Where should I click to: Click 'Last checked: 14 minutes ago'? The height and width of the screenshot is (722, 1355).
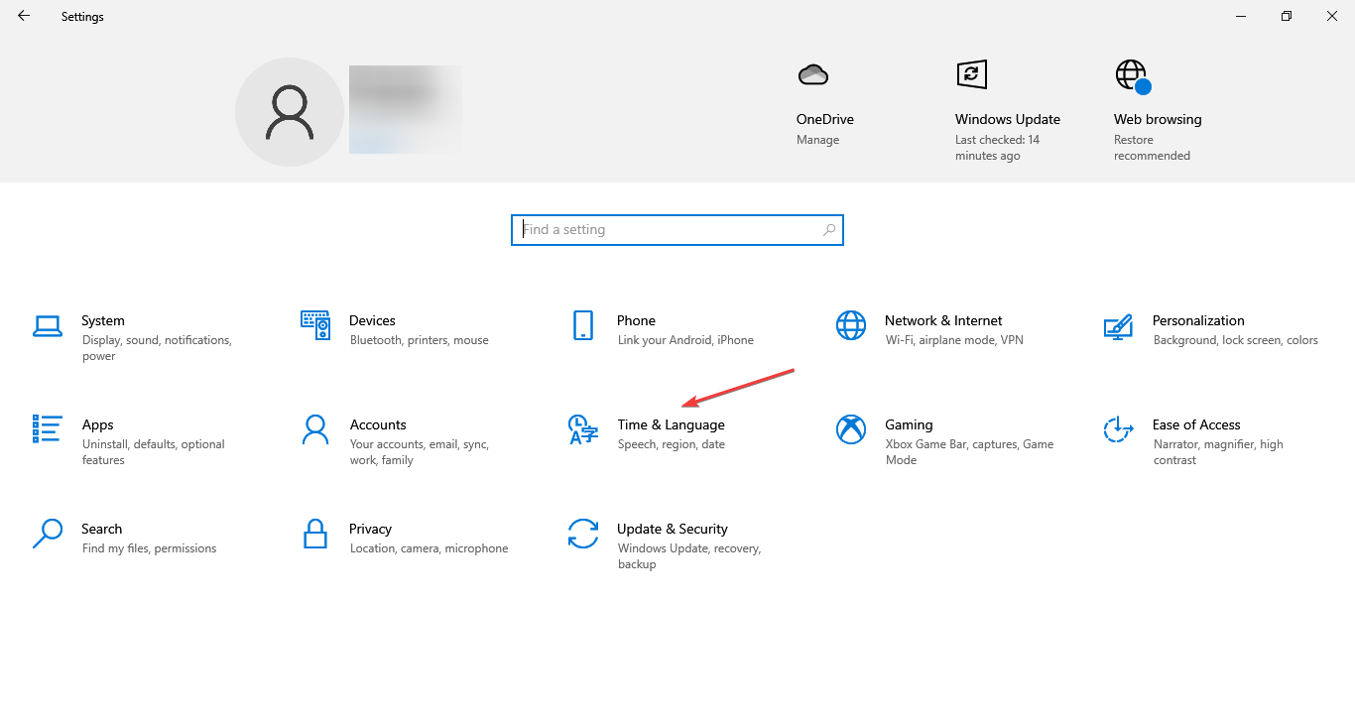[998, 148]
